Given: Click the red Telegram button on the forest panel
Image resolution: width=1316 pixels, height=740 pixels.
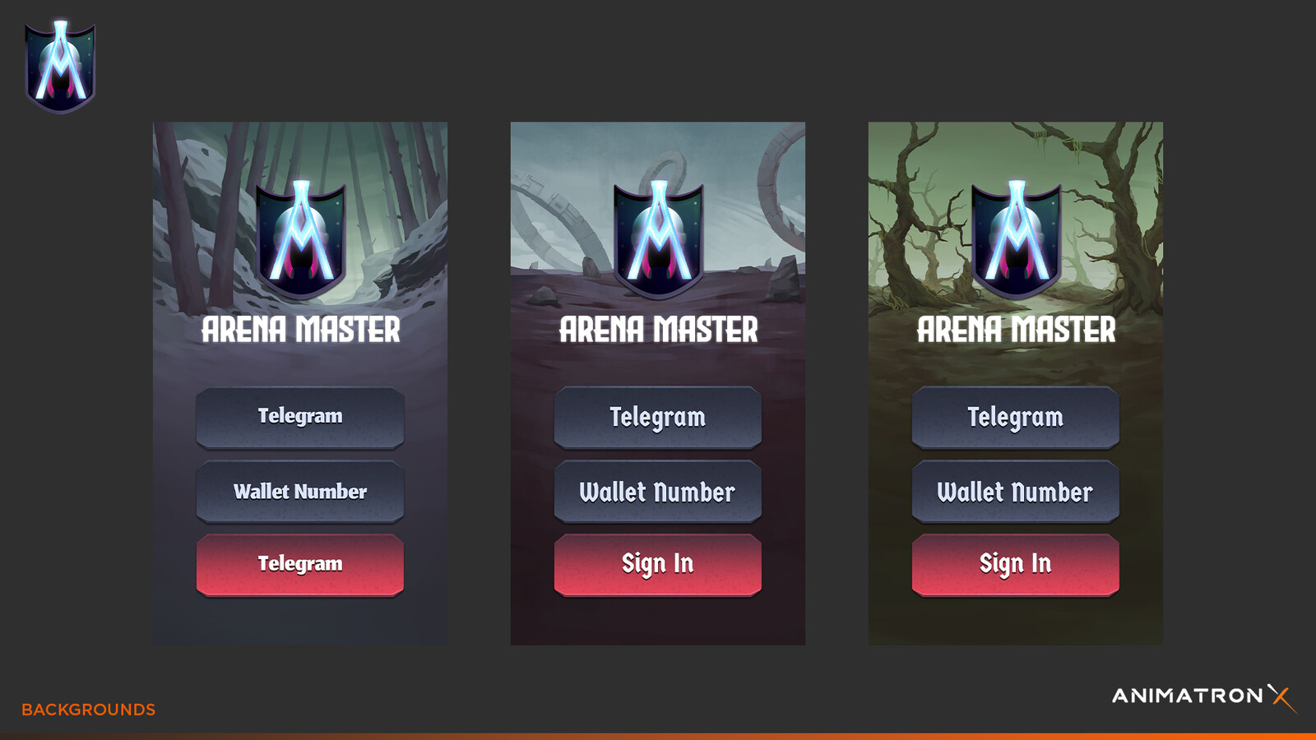Looking at the screenshot, I should [300, 565].
